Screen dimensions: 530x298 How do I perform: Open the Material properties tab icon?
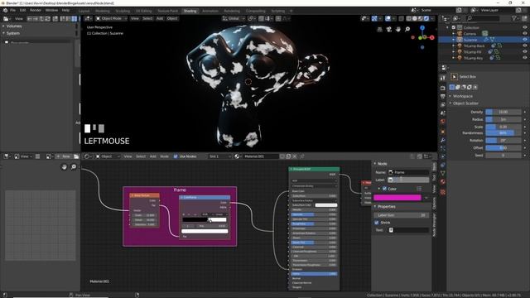(443, 182)
